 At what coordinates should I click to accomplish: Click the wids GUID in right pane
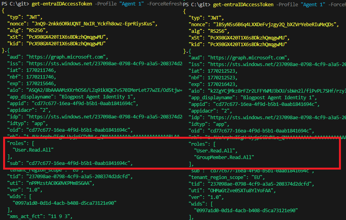(246, 210)
